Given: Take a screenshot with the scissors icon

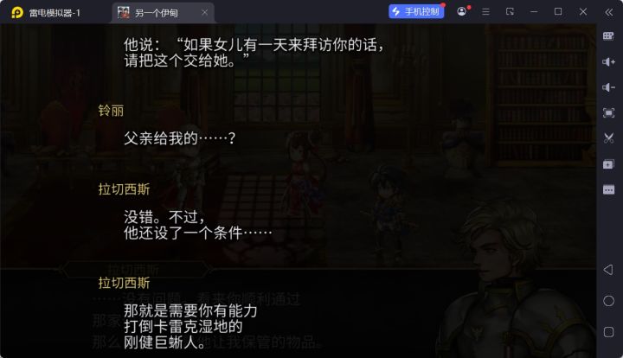Looking at the screenshot, I should (x=608, y=138).
